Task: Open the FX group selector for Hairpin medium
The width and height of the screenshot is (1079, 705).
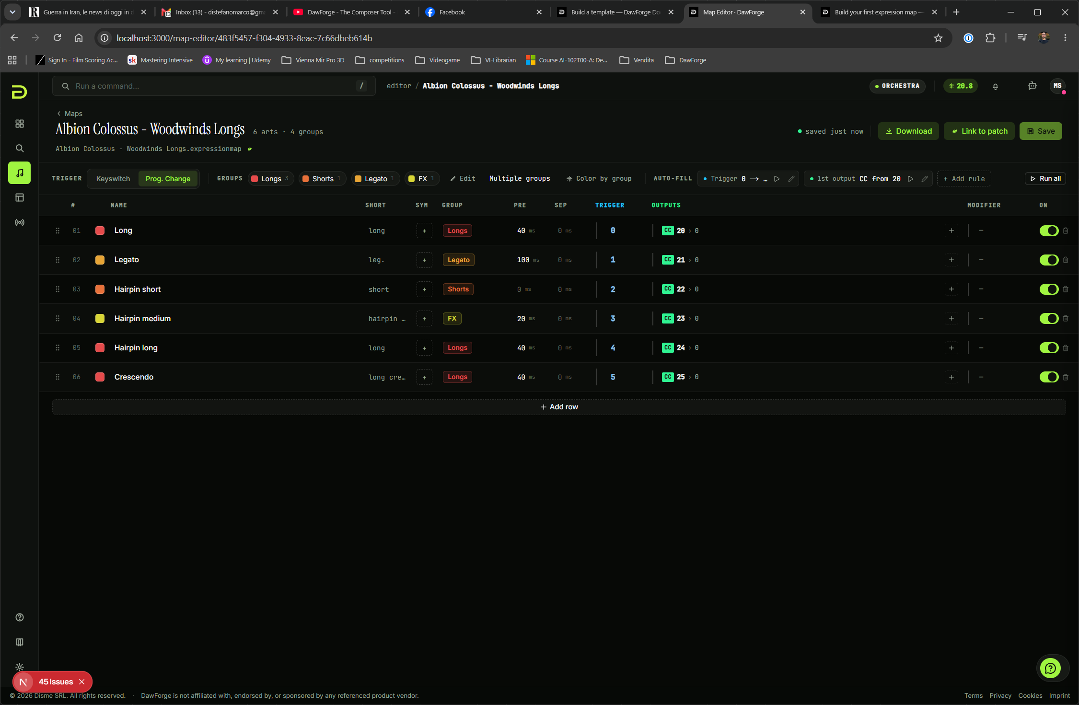Action: click(x=452, y=318)
